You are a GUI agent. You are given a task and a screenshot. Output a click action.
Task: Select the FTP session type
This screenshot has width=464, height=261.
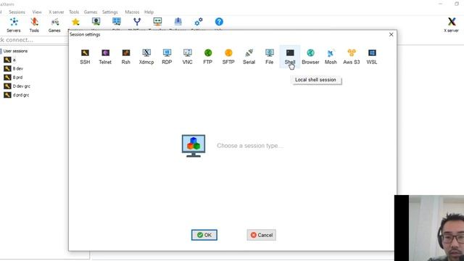pyautogui.click(x=208, y=57)
